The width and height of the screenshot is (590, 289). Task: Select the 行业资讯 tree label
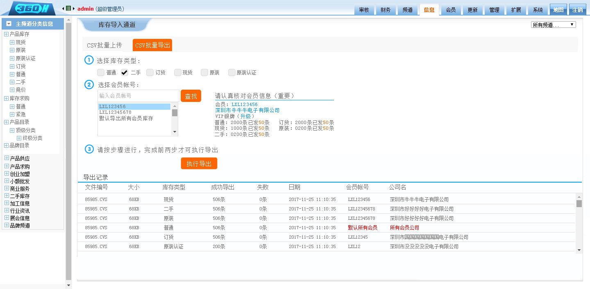coord(20,211)
